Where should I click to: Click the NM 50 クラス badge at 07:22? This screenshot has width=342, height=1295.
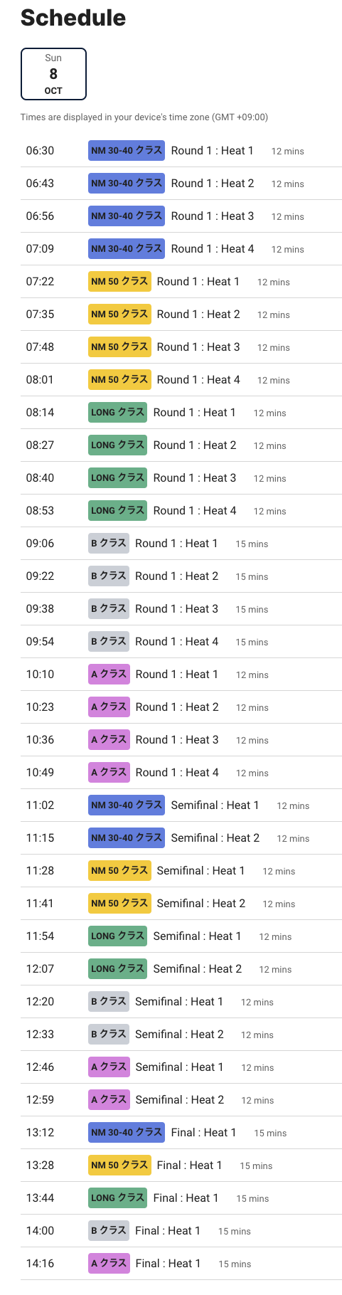(119, 282)
